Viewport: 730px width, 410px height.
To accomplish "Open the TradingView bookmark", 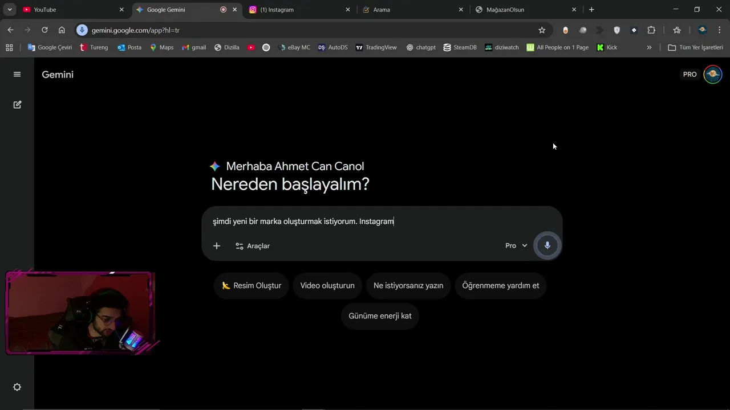I will pyautogui.click(x=376, y=47).
